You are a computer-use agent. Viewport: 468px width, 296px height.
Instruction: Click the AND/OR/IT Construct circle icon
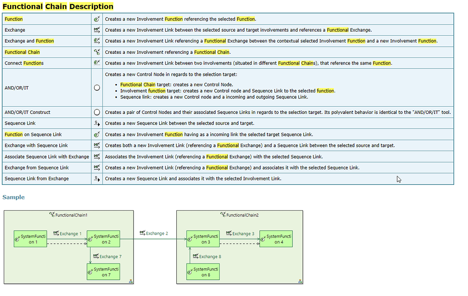pyautogui.click(x=97, y=112)
